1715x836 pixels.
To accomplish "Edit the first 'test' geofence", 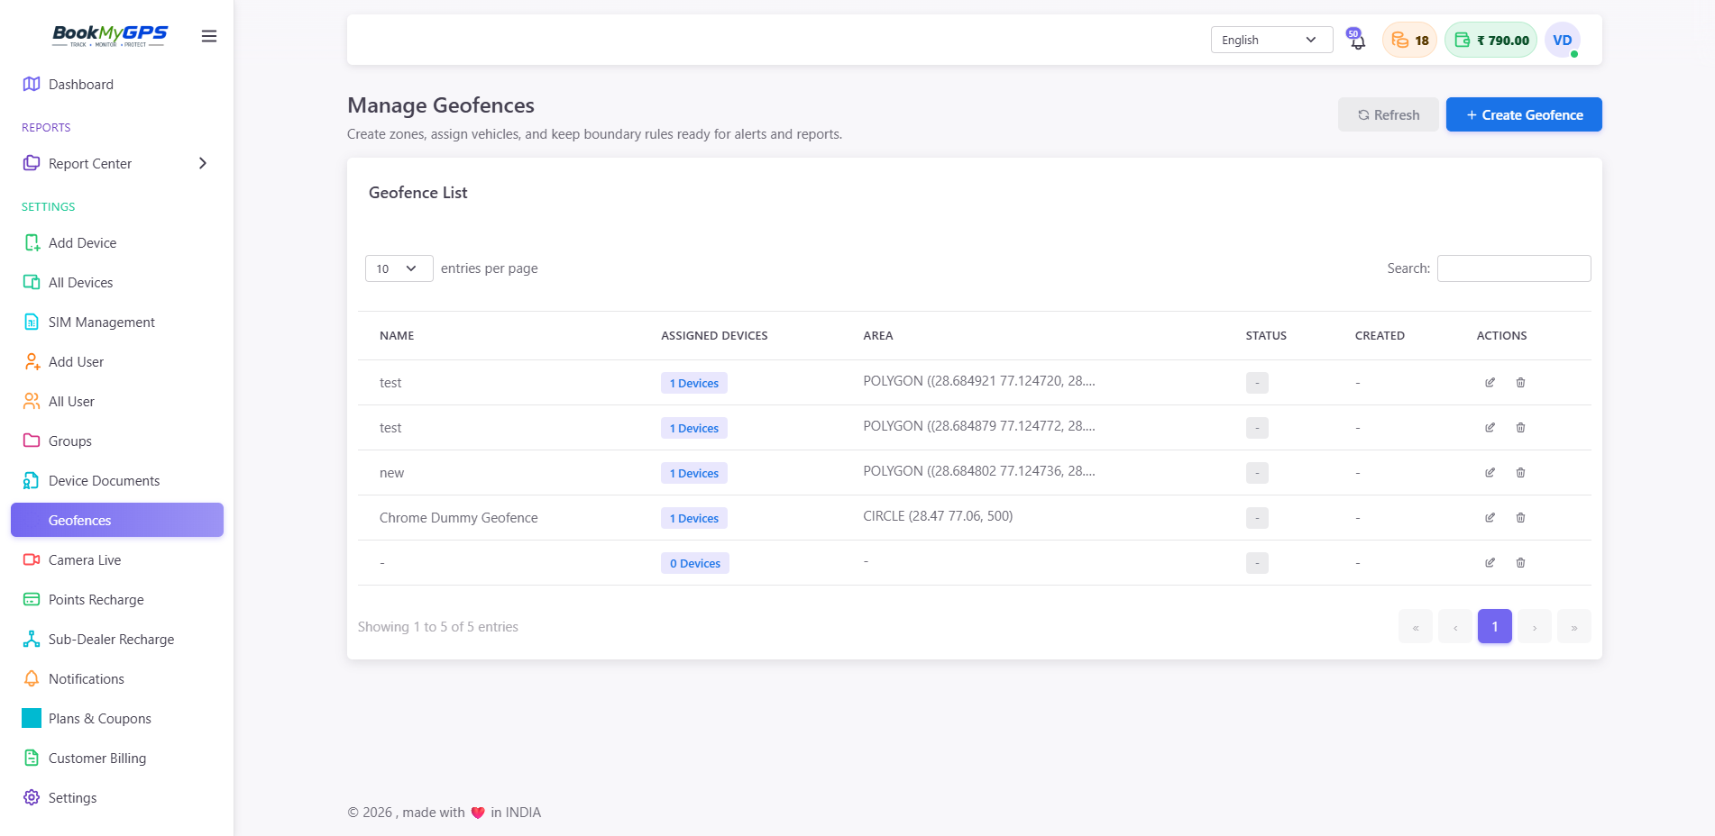I will pos(1490,383).
